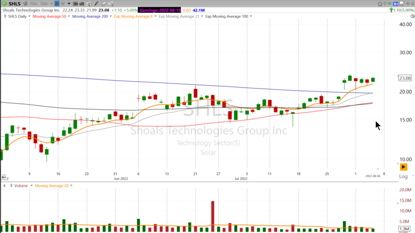Select hourly 'h' timeframe
Screen dimensions: 415x233
pos(51,4)
